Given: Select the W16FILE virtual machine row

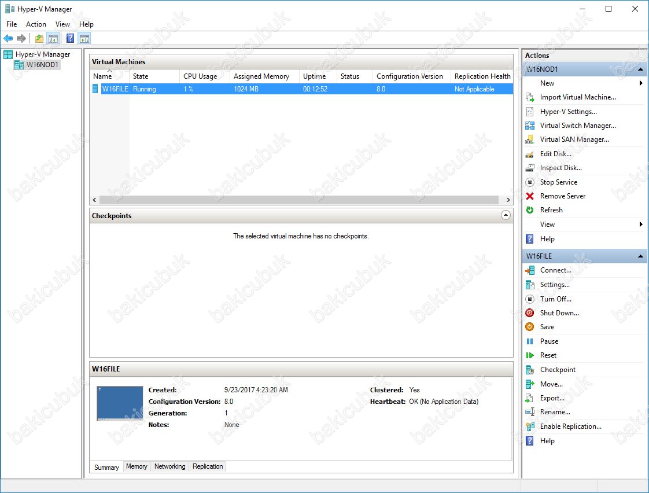Looking at the screenshot, I should 301,89.
